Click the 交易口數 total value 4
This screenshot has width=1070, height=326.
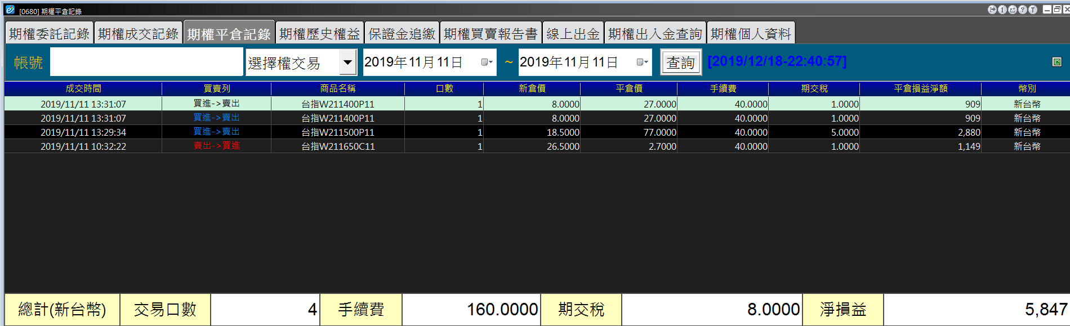tap(313, 309)
